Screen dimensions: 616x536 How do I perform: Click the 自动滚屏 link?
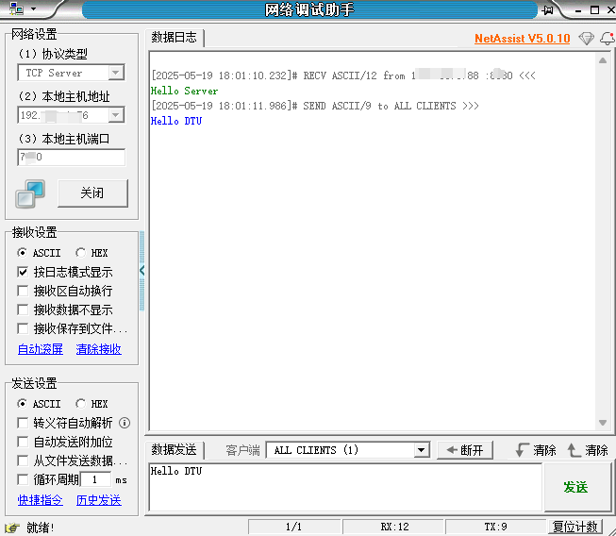41,349
